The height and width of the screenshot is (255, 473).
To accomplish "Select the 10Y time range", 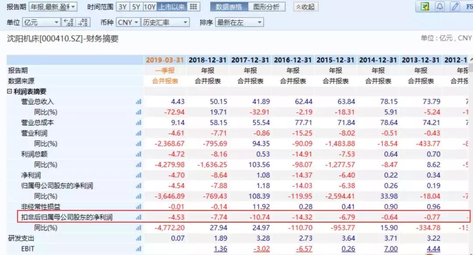I will point(150,7).
